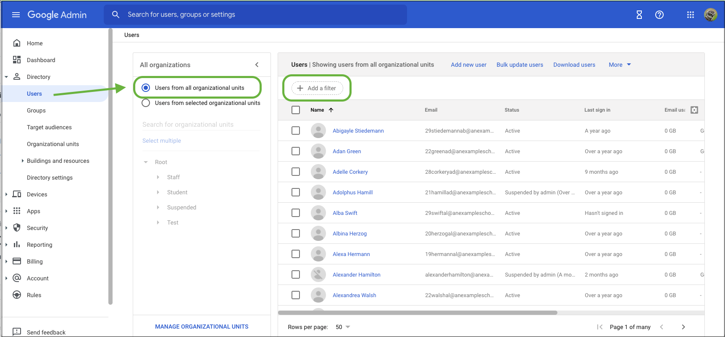Go to the previous page arrow

click(662, 327)
